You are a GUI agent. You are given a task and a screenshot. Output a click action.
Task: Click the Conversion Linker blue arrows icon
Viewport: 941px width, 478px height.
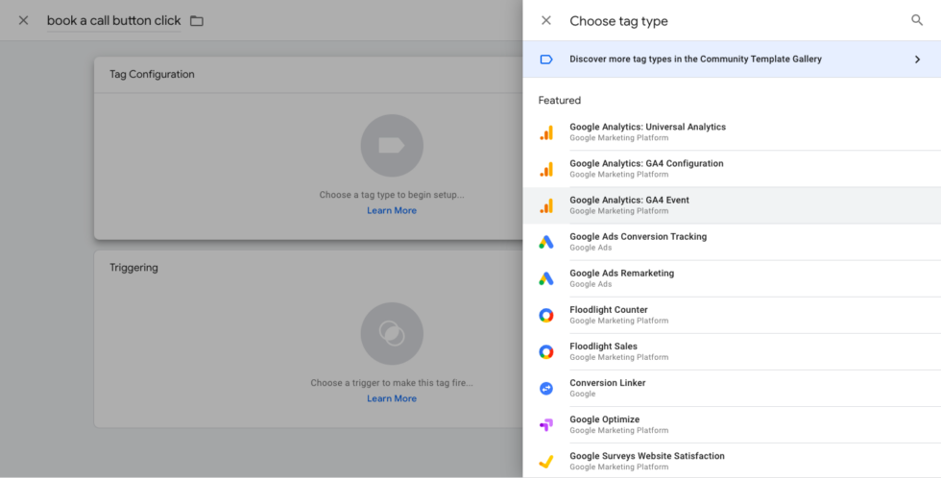tap(546, 389)
